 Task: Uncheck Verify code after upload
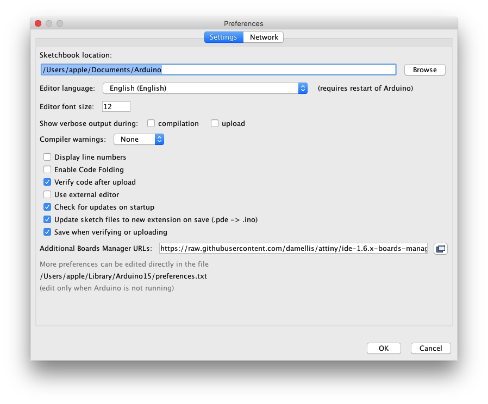(47, 182)
